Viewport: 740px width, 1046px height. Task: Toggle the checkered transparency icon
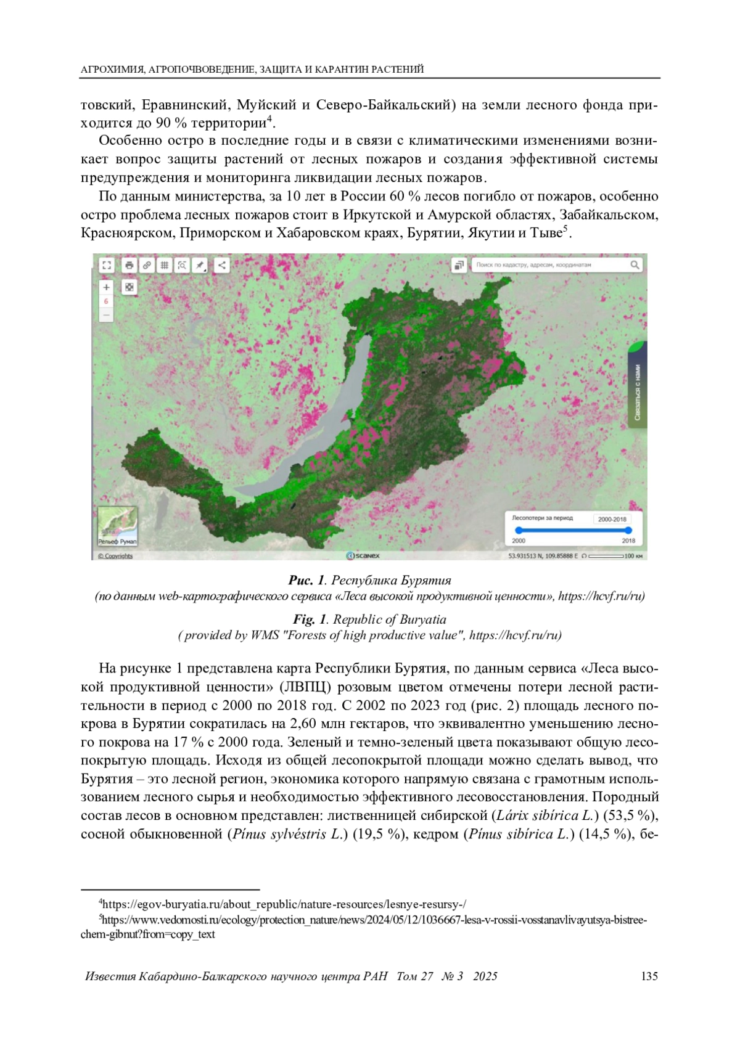tap(129, 287)
